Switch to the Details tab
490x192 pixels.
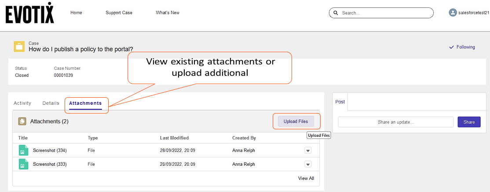[51, 103]
